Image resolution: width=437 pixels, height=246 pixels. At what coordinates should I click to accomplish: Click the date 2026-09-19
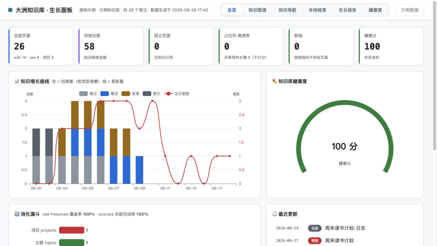tap(287, 228)
